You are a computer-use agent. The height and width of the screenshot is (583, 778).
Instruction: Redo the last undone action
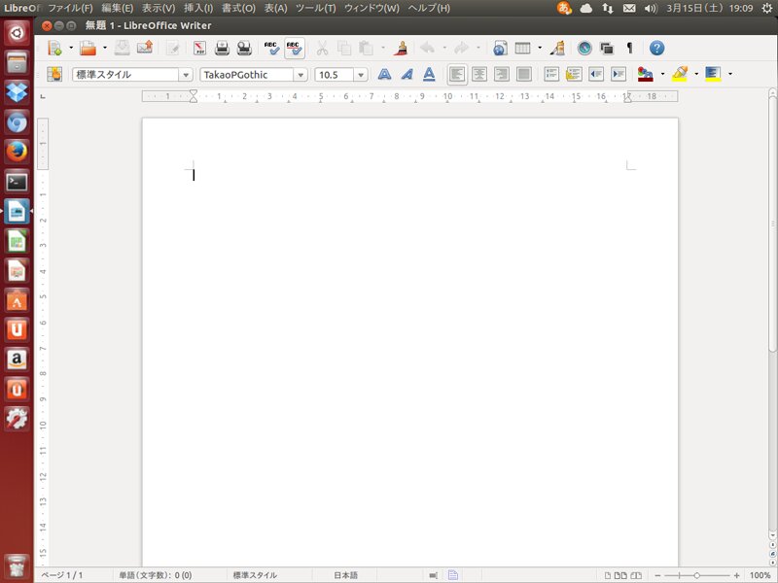pos(461,48)
